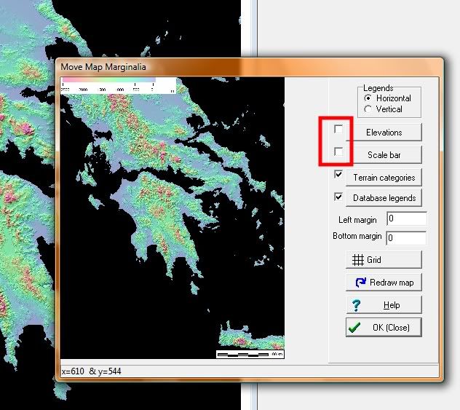Uncheck the Terrain categories checkbox
Image resolution: width=460 pixels, height=410 pixels.
point(338,175)
